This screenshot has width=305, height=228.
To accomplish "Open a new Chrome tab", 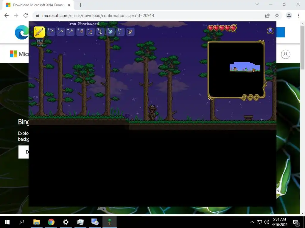I will pyautogui.click(x=80, y=5).
